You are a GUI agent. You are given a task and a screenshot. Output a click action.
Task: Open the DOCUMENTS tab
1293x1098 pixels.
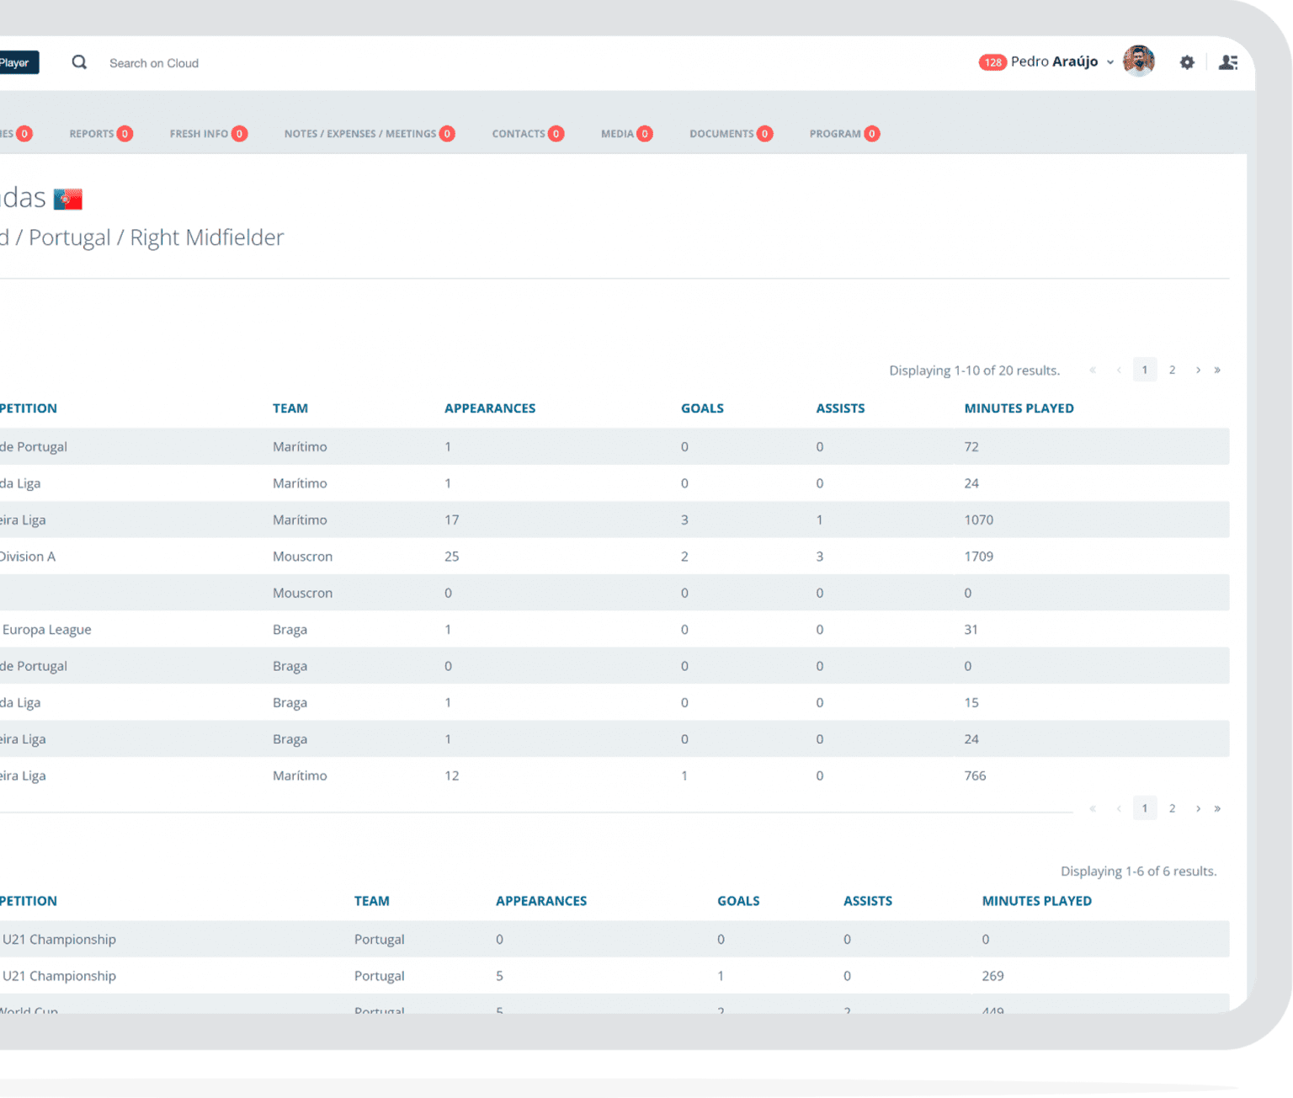[723, 133]
